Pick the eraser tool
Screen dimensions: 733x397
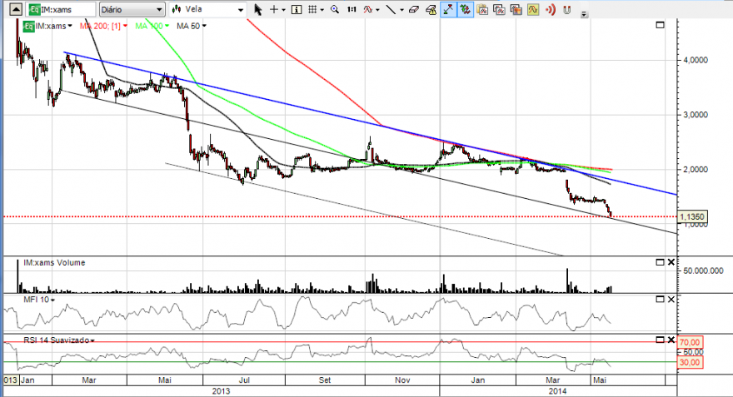pyautogui.click(x=414, y=9)
